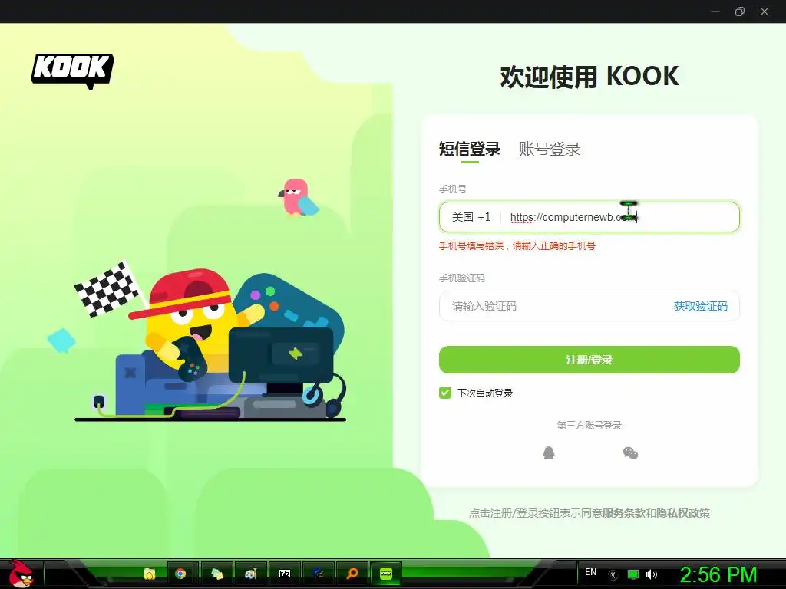Open the 隐私权政策 link
This screenshot has height=589, width=786.
tap(682, 513)
